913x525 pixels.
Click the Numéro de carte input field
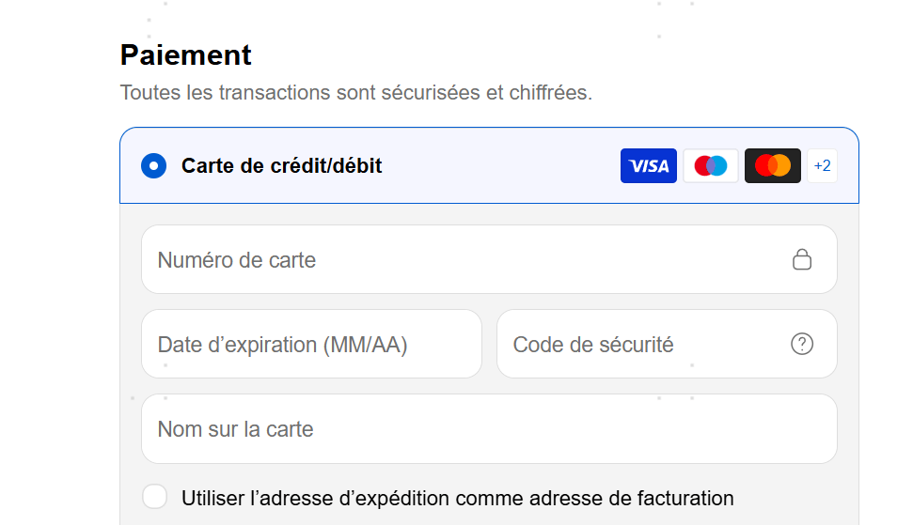coord(489,259)
